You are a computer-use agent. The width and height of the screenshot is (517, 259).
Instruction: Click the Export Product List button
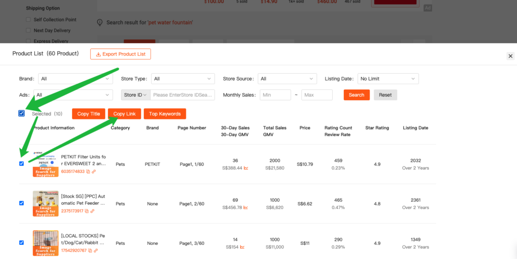(x=120, y=54)
